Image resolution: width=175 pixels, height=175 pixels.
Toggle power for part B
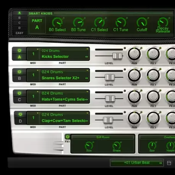point(19,72)
